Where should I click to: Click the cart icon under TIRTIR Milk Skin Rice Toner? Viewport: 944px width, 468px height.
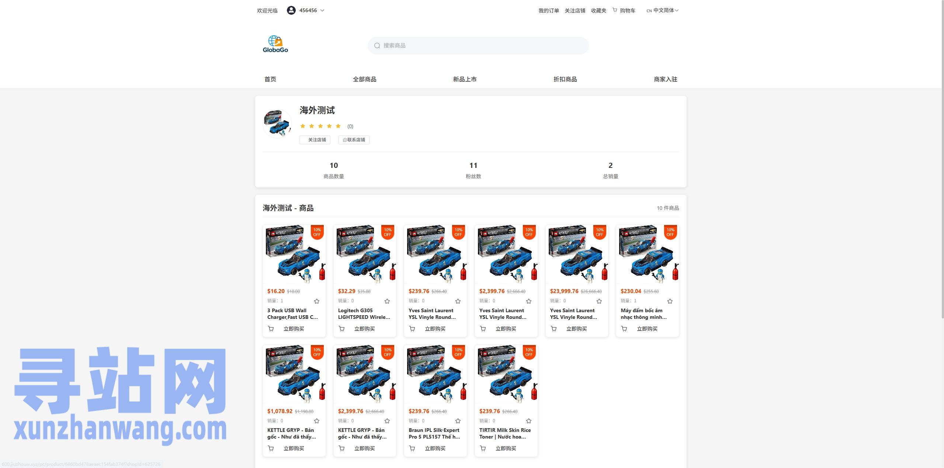coord(483,448)
